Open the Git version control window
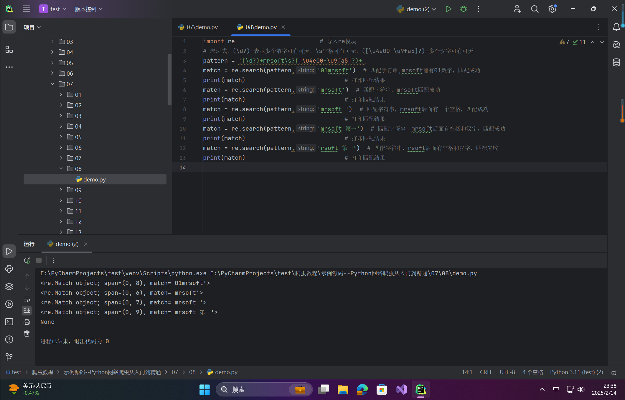The width and height of the screenshot is (625, 400). [x=9, y=357]
